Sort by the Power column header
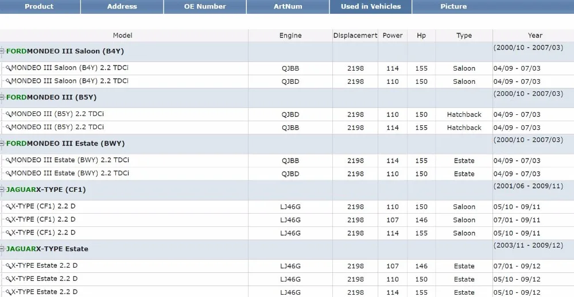The width and height of the screenshot is (574, 297). coord(393,36)
